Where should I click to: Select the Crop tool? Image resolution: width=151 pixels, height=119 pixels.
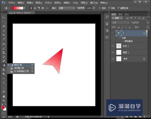click(4, 35)
